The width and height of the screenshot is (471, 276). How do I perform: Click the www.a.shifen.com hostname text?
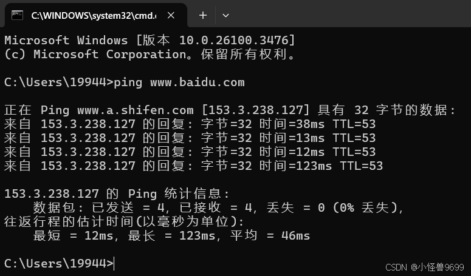coord(136,110)
